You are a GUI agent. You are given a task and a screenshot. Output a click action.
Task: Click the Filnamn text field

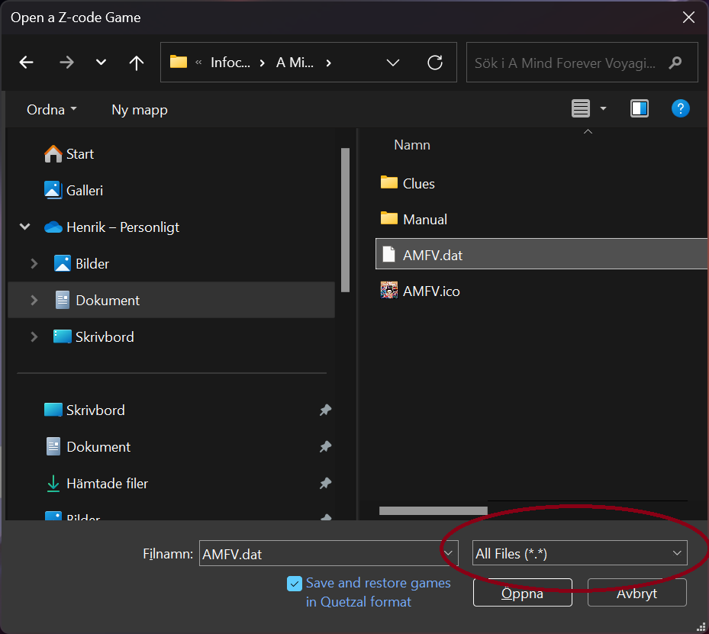(x=319, y=554)
